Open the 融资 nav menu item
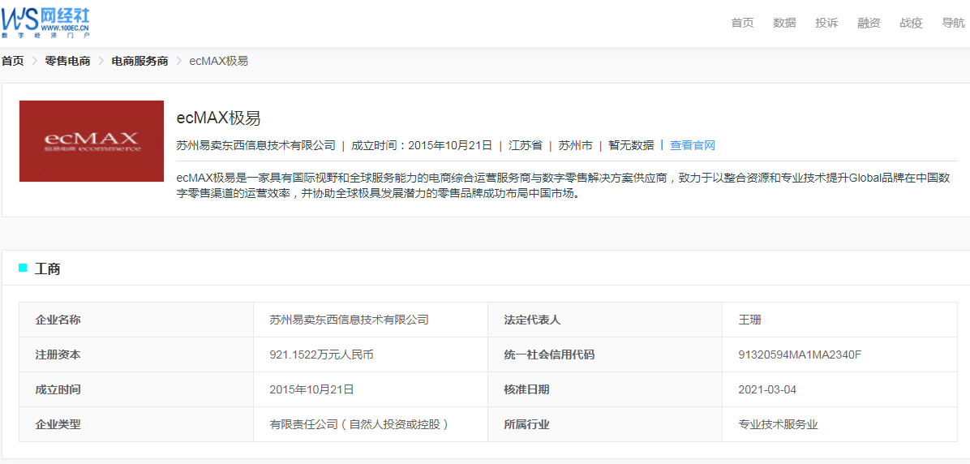The height and width of the screenshot is (464, 970). pyautogui.click(x=869, y=24)
